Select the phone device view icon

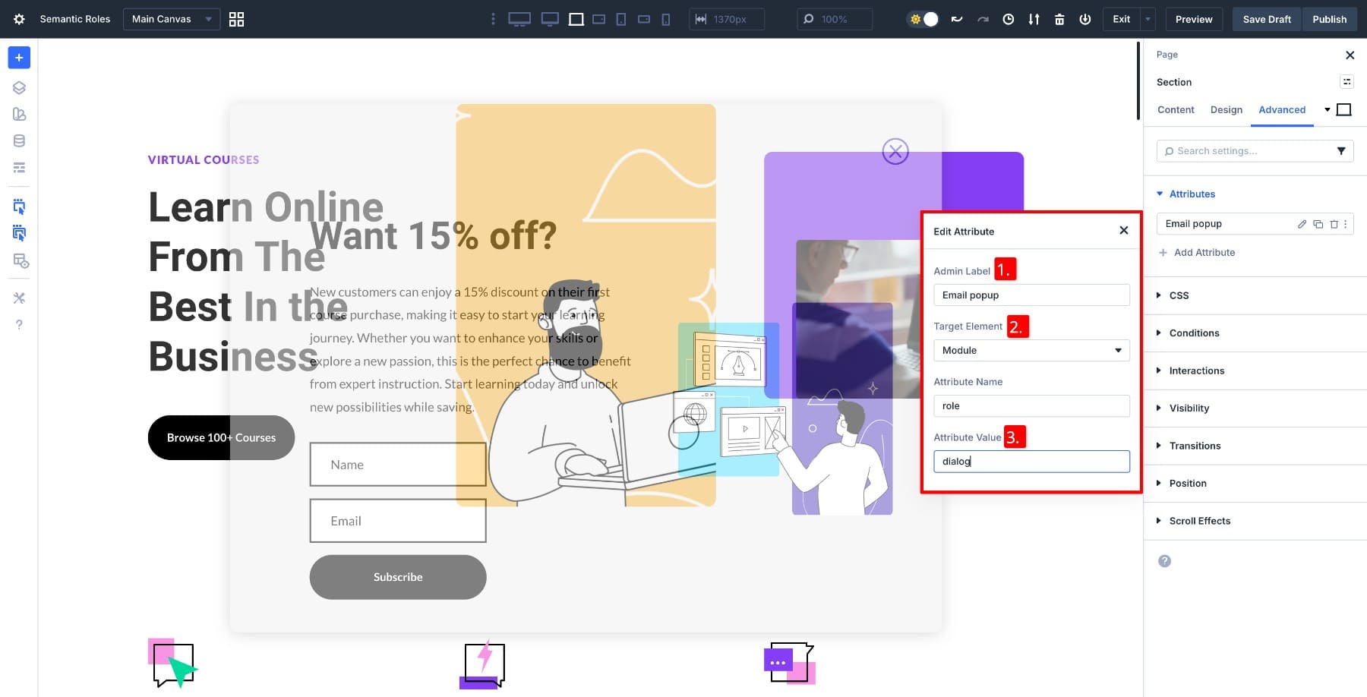click(666, 19)
